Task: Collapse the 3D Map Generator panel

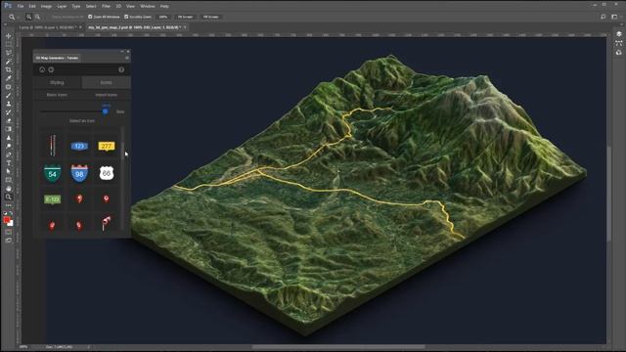Action: pos(122,52)
